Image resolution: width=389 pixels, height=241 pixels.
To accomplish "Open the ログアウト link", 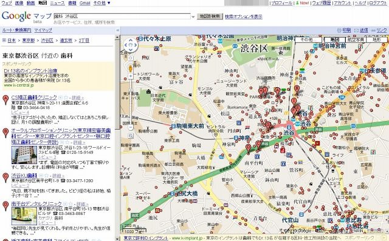I will coord(378,3).
